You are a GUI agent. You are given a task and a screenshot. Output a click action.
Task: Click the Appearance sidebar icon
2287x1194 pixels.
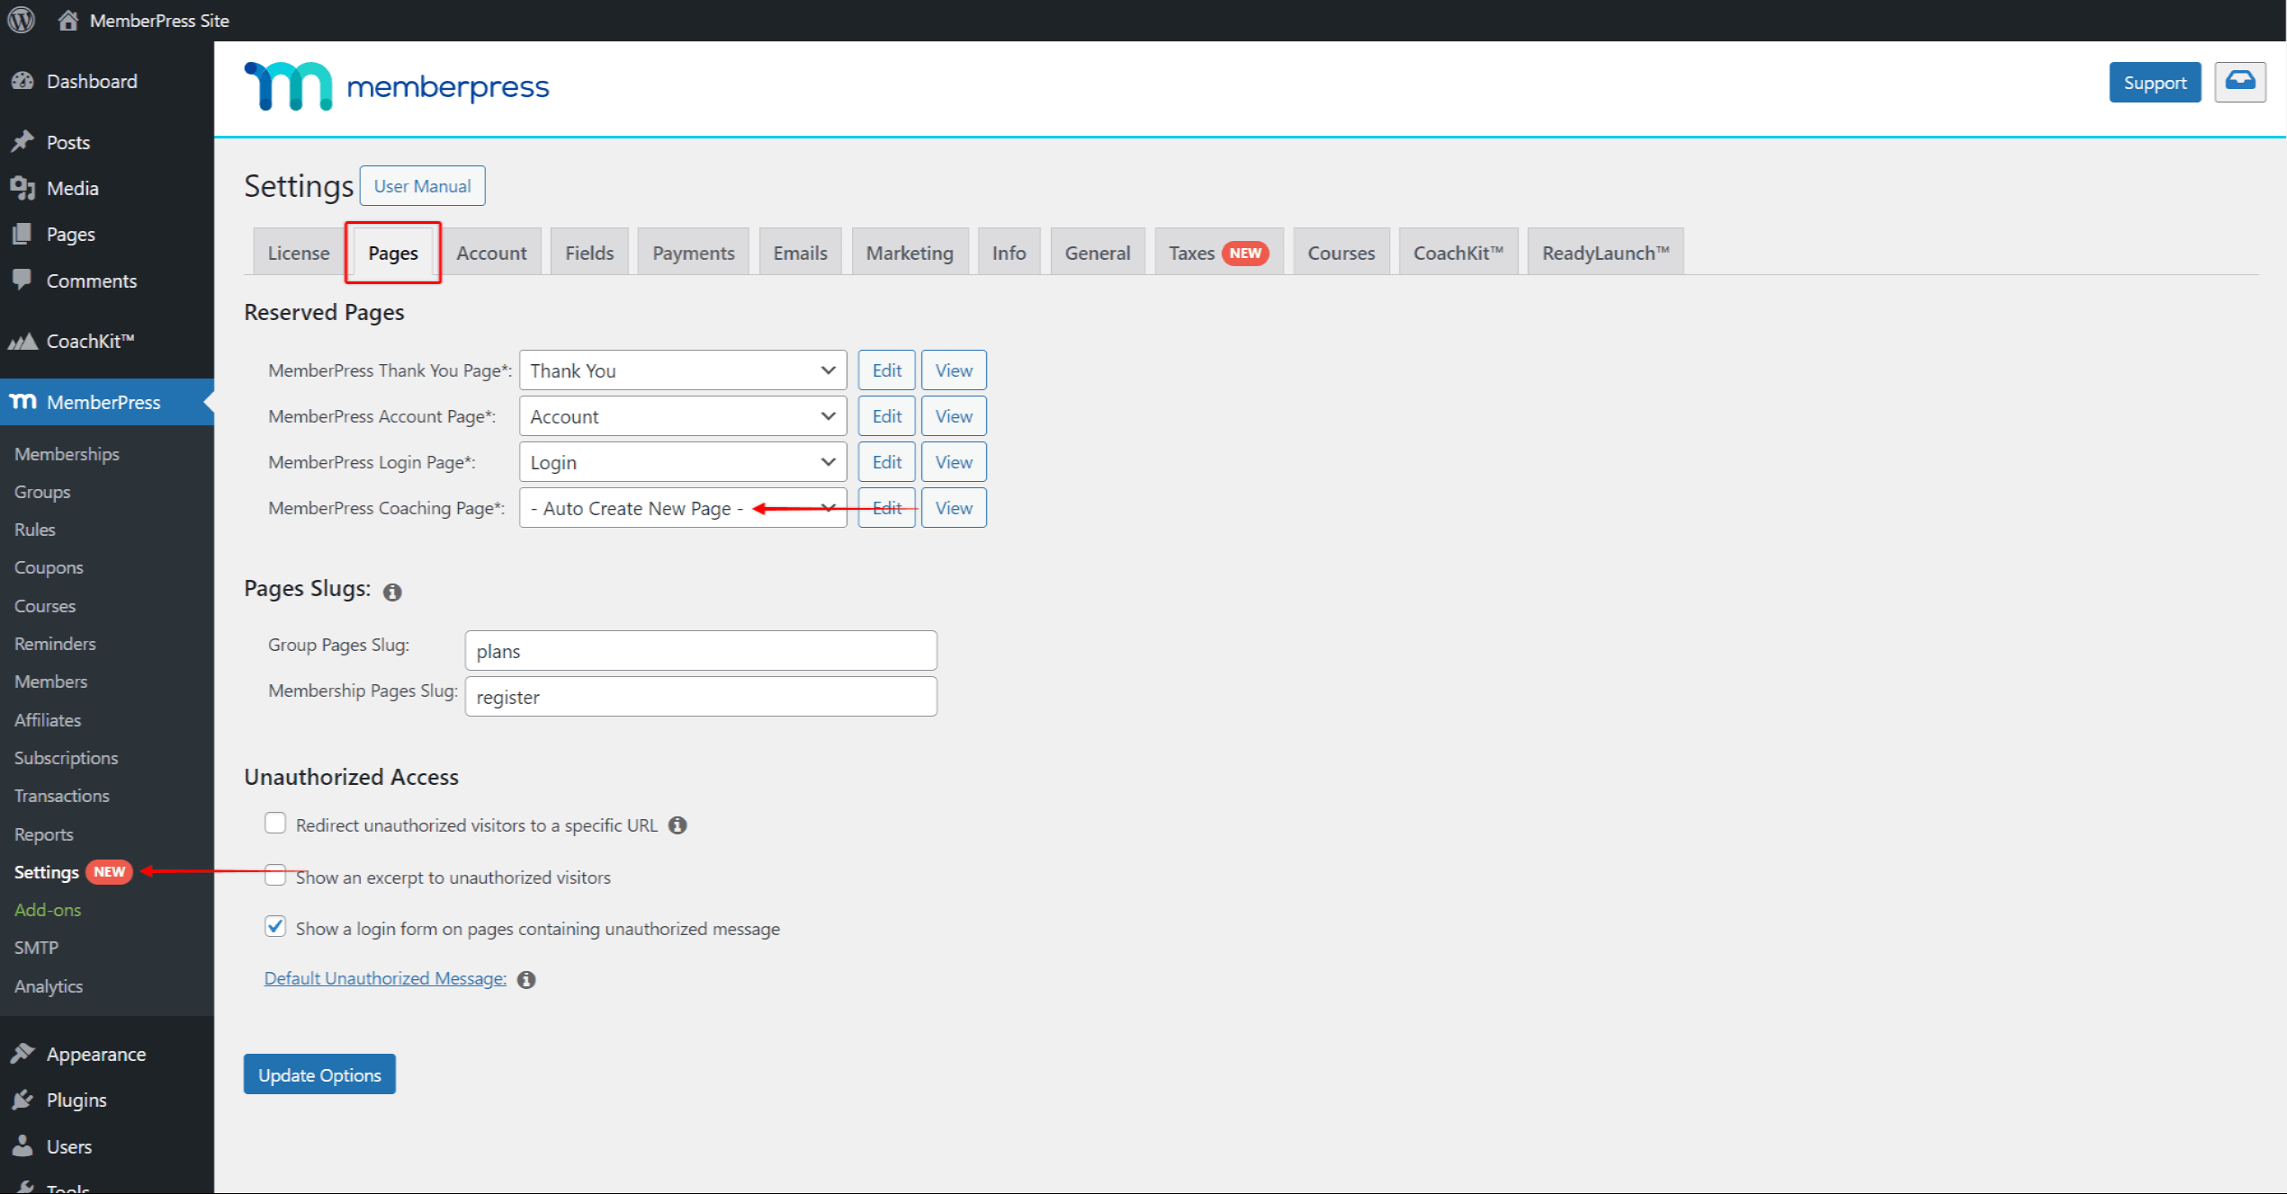[26, 1054]
